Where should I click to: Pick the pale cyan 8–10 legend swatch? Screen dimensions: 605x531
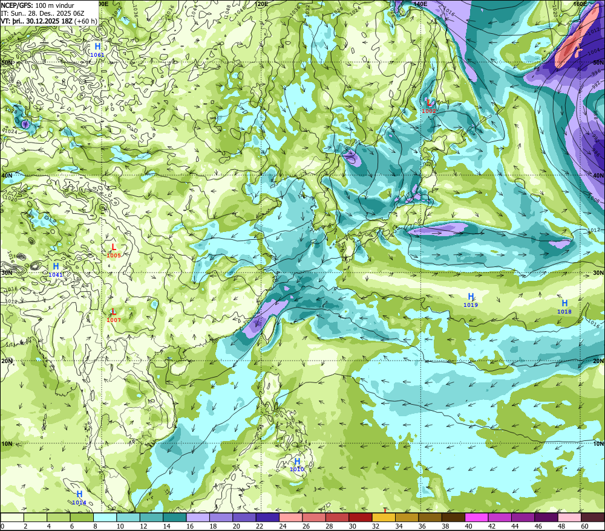[105, 517]
